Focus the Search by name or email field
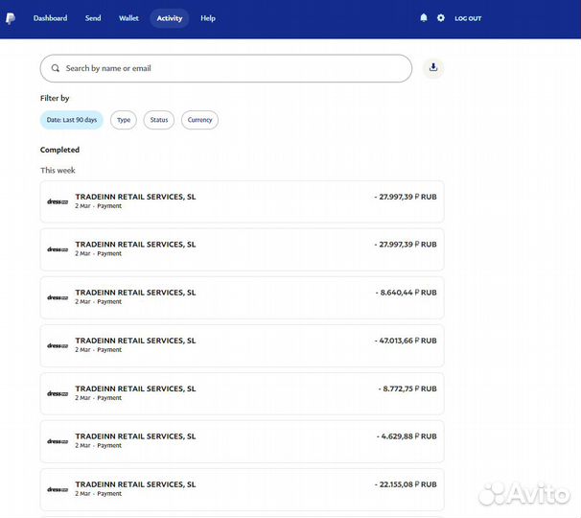 pyautogui.click(x=226, y=68)
